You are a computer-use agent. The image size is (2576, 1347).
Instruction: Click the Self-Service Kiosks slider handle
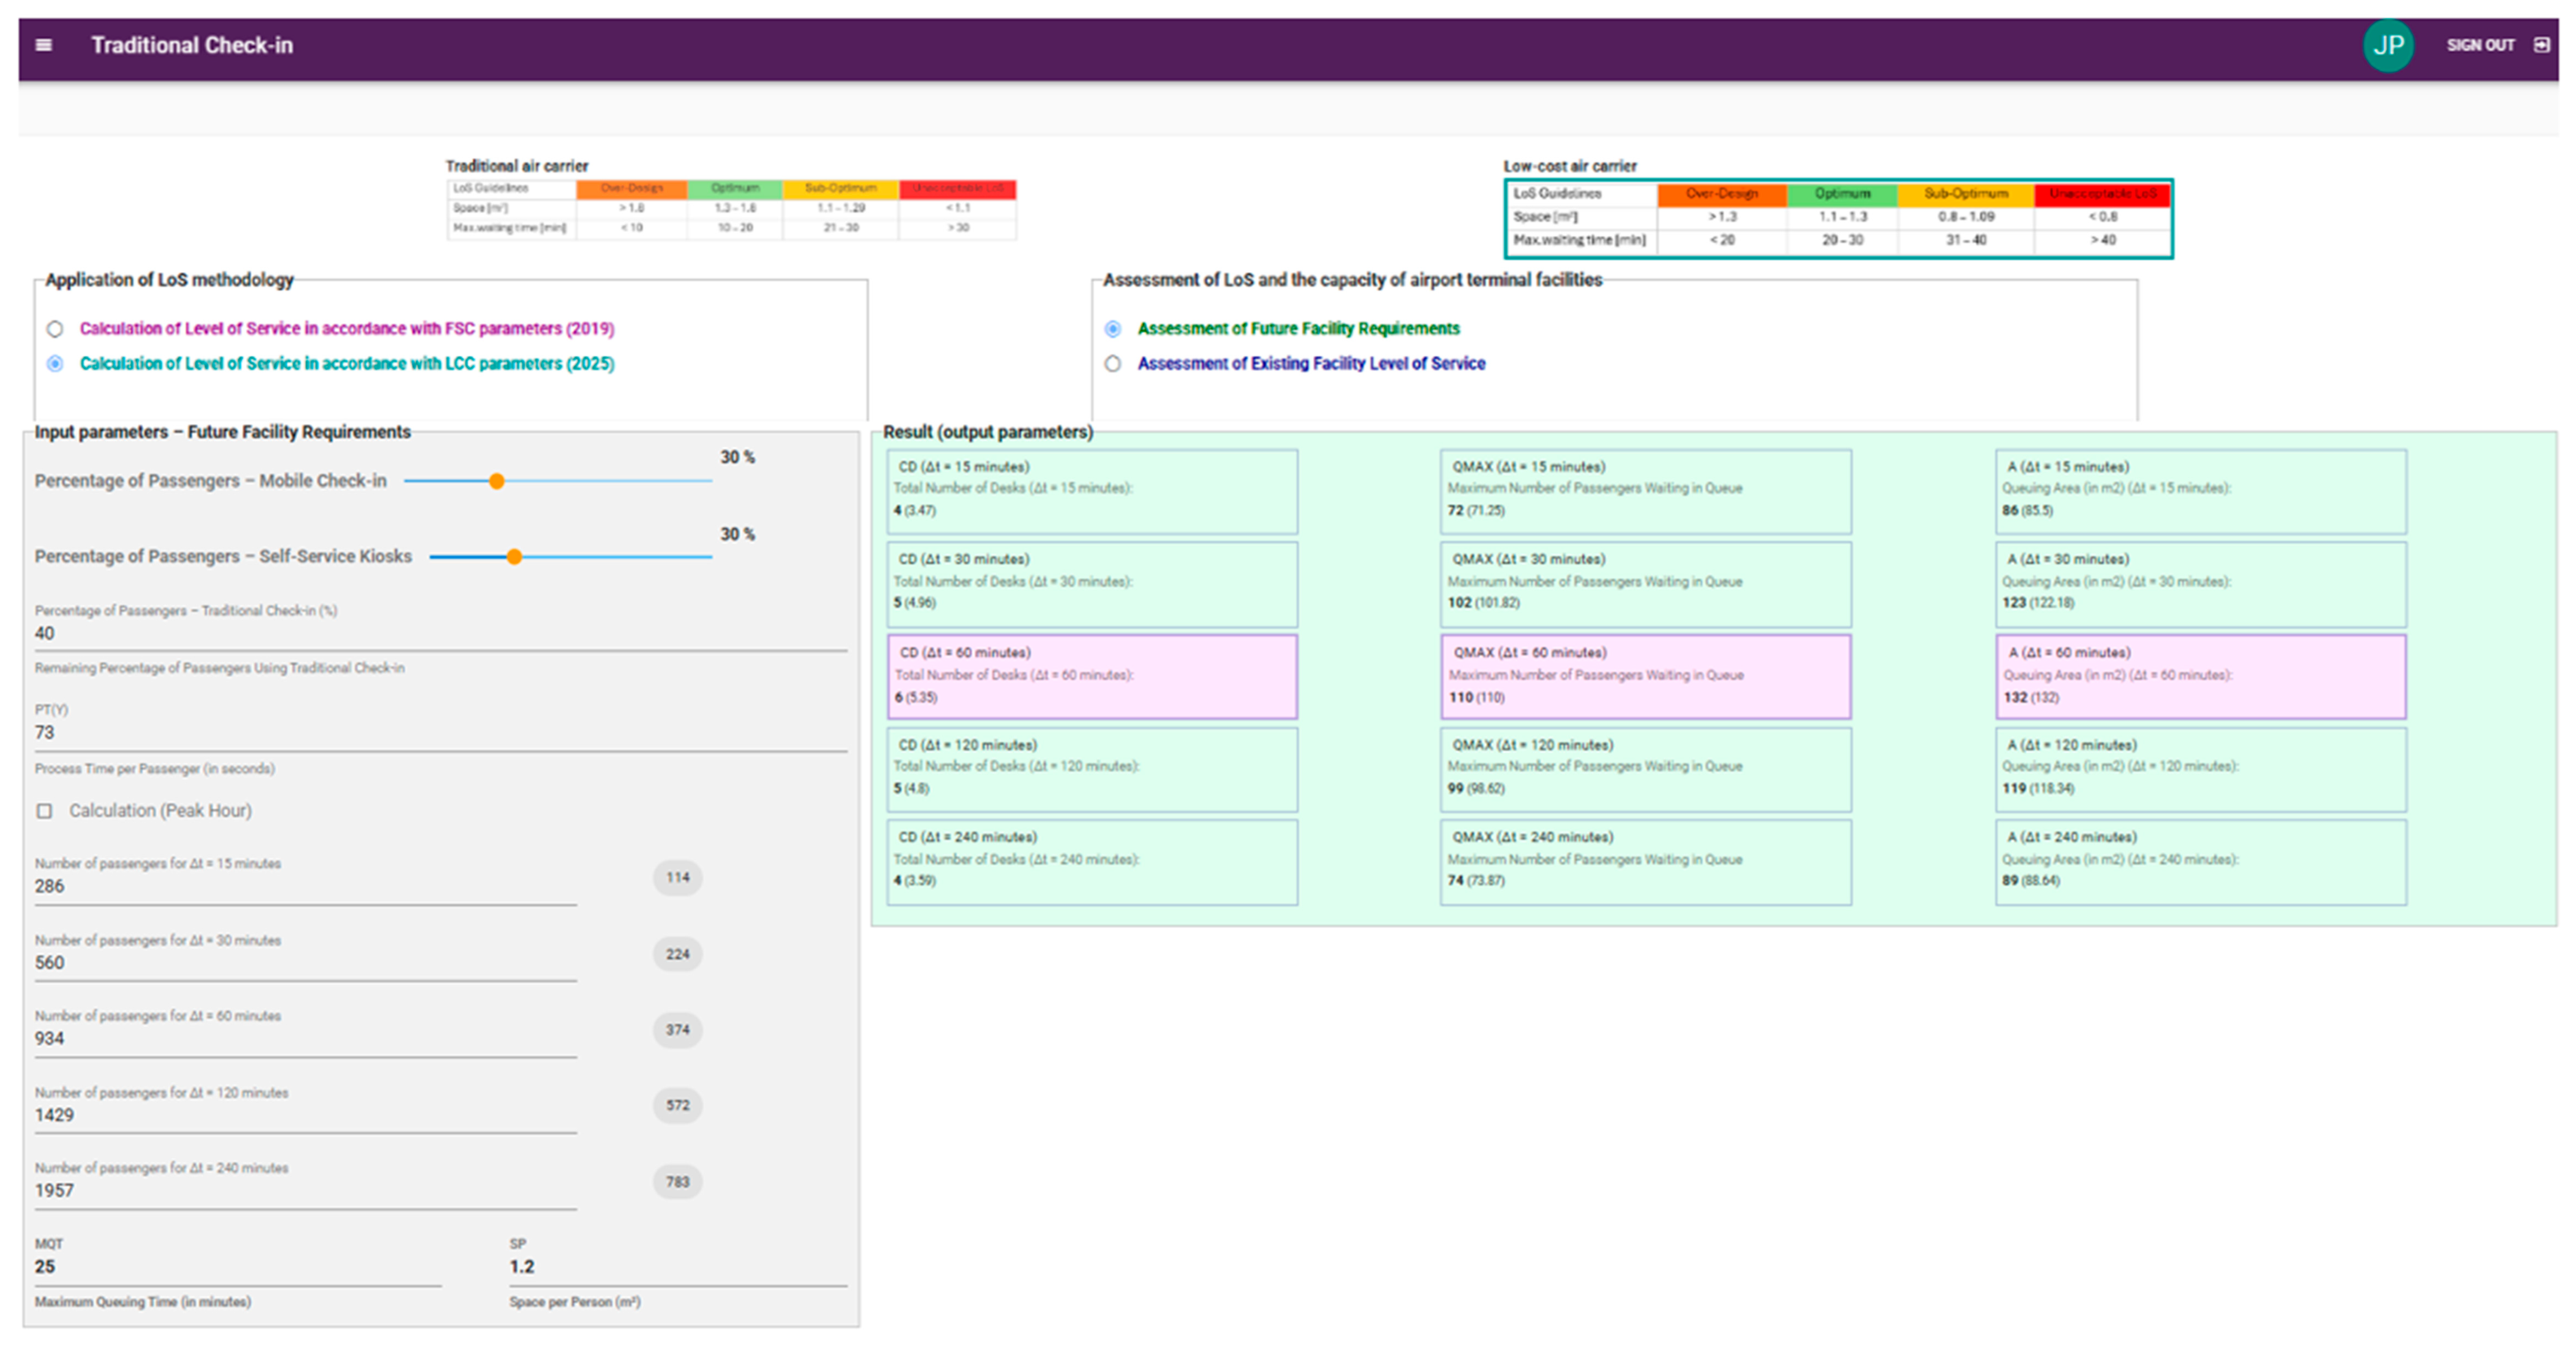[x=514, y=557]
